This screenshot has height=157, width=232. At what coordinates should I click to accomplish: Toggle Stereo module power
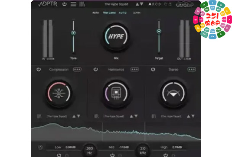point(153,69)
